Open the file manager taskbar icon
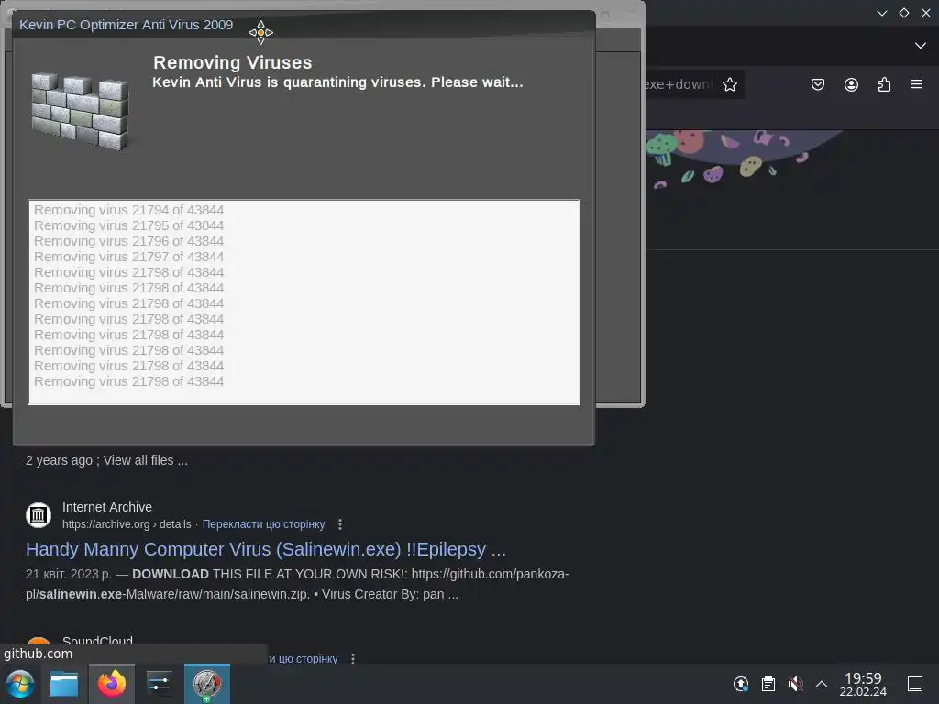The width and height of the screenshot is (939, 704). point(64,684)
